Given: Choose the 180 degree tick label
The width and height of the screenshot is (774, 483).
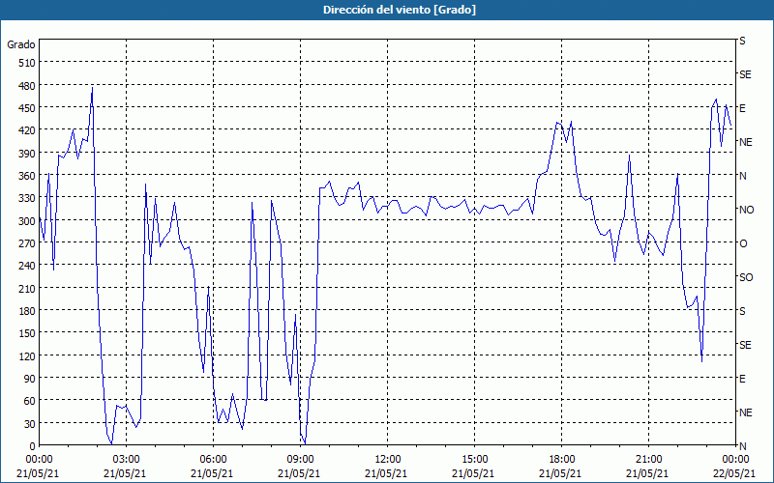Looking at the screenshot, I should pyautogui.click(x=27, y=311).
